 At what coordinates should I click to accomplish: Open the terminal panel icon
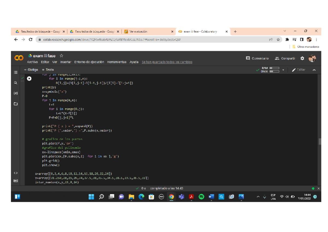click(16, 181)
